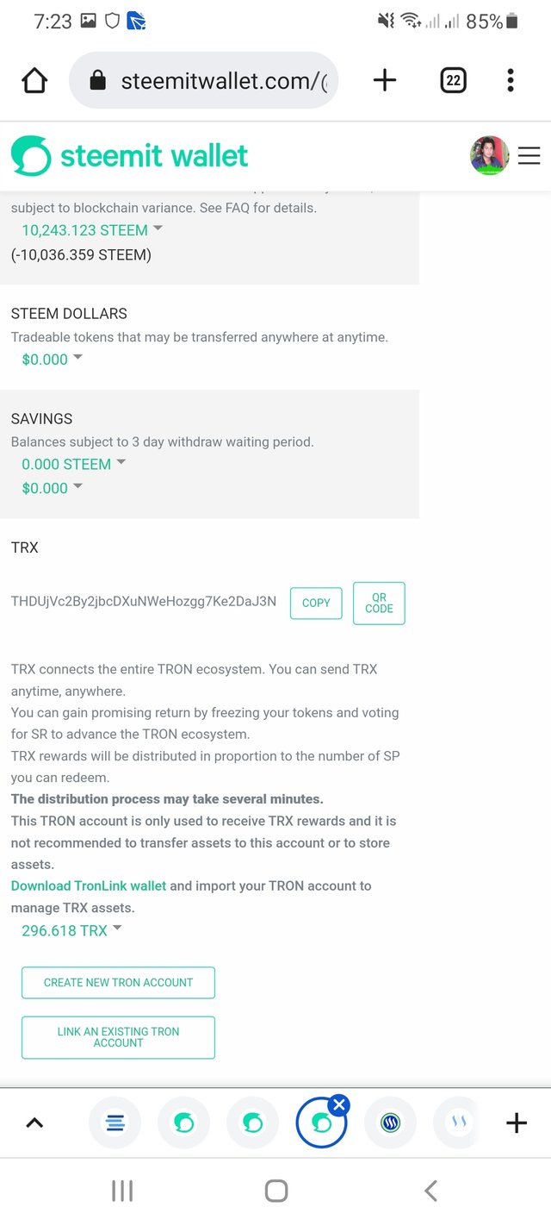The height and width of the screenshot is (1226, 551).
Task: Open the hamburger menu next to avatar
Action: click(529, 155)
